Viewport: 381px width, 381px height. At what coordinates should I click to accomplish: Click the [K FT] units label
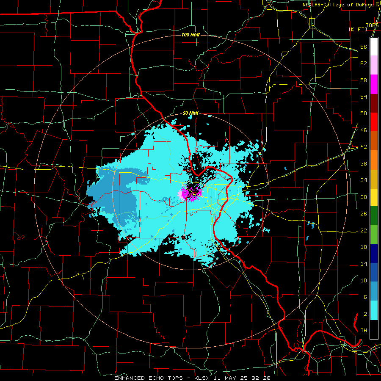(x=358, y=29)
